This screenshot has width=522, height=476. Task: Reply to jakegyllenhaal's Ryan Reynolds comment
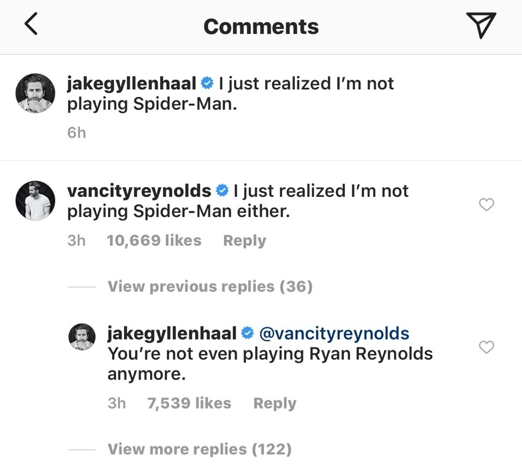tap(275, 403)
